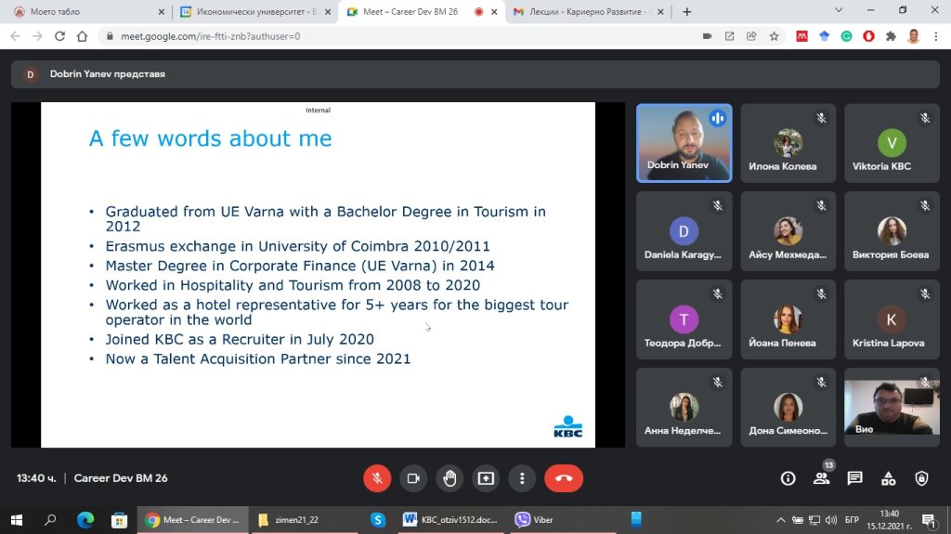
Task: Select Йоана Пенева participant tile
Action: pyautogui.click(x=788, y=319)
